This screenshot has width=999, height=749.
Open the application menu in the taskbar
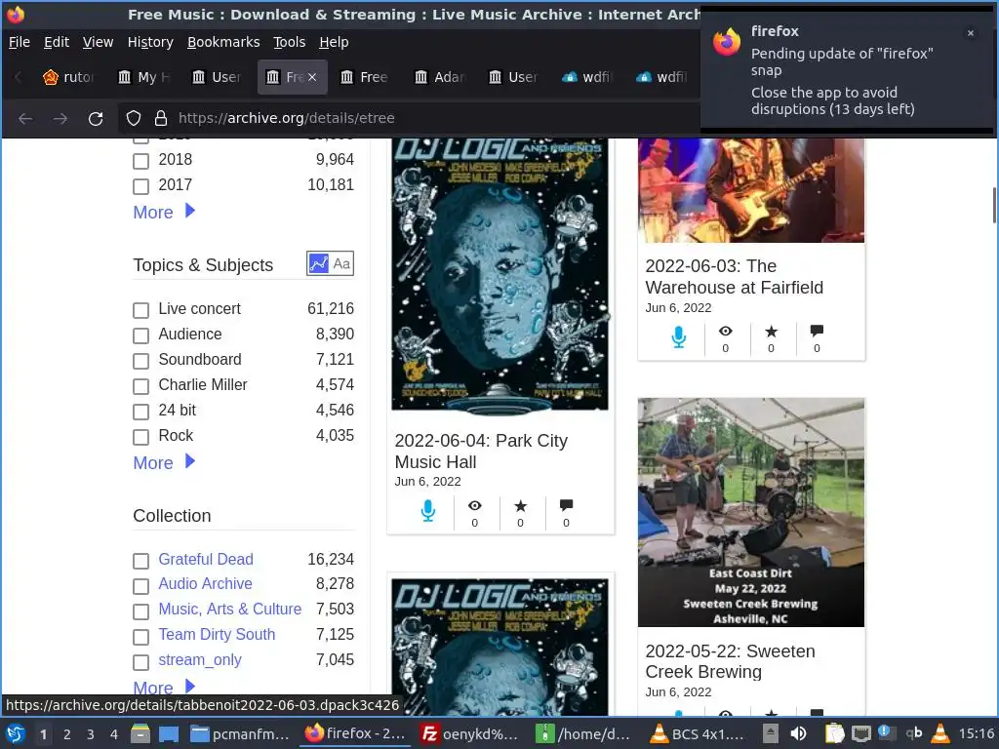(16, 733)
